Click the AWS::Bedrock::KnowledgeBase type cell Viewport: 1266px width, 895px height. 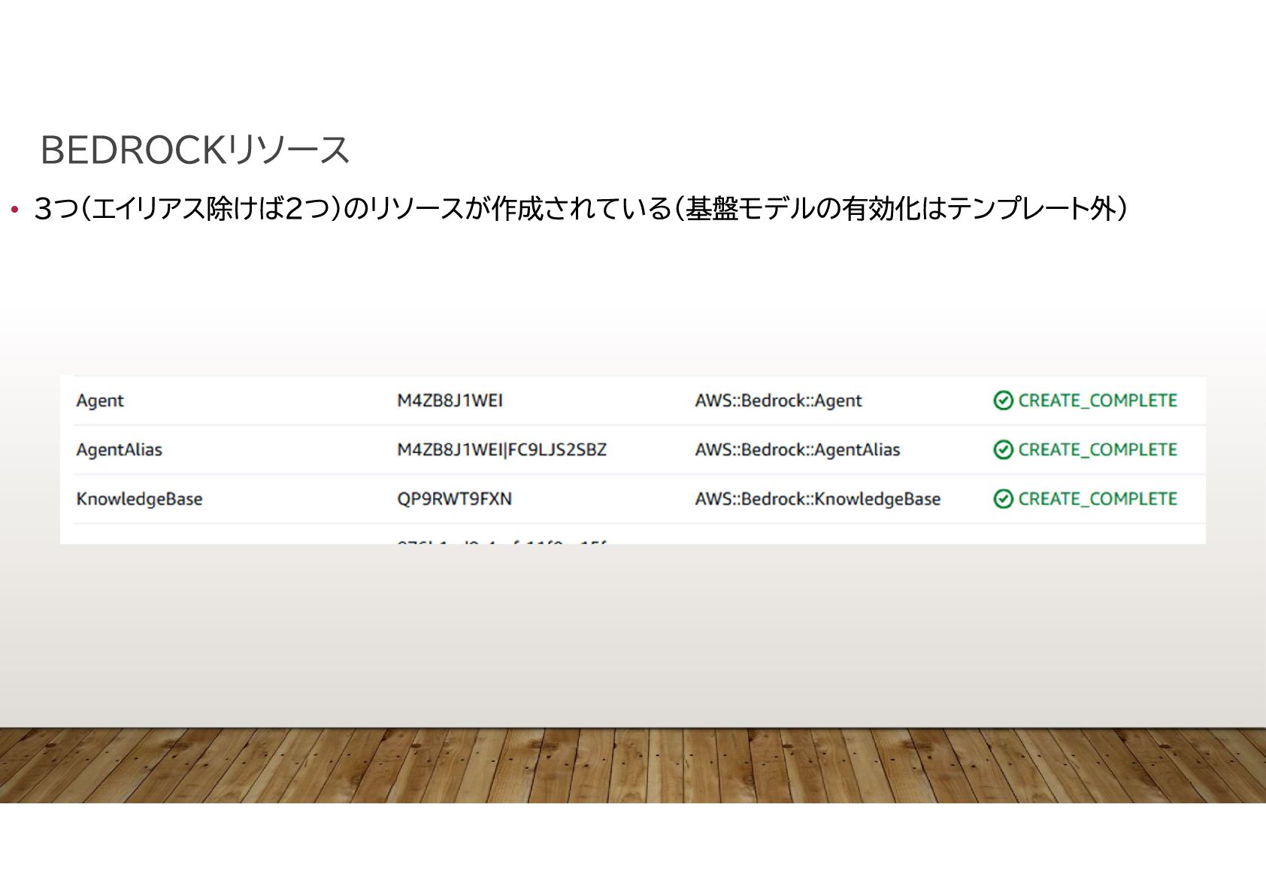[817, 499]
